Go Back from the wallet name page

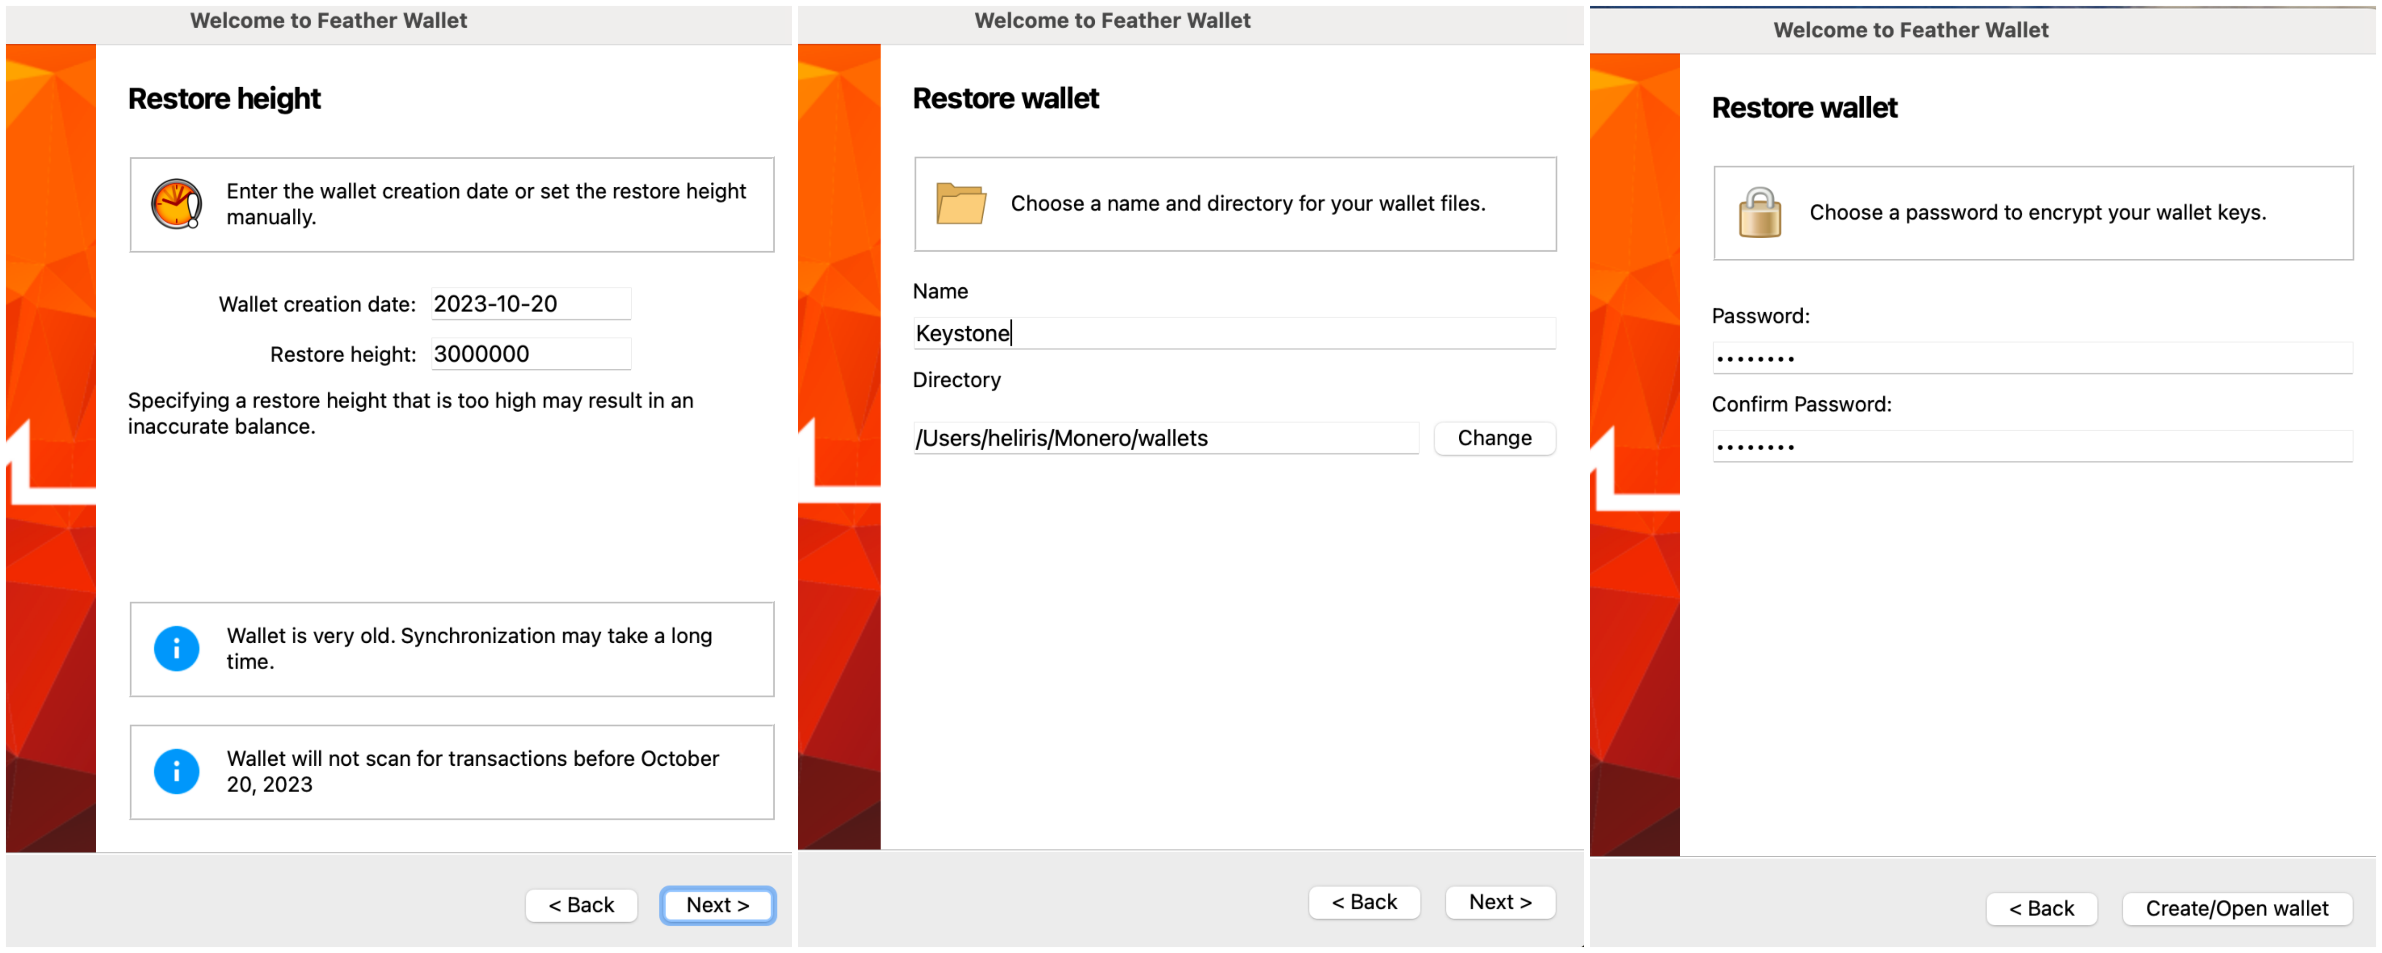[x=1364, y=902]
